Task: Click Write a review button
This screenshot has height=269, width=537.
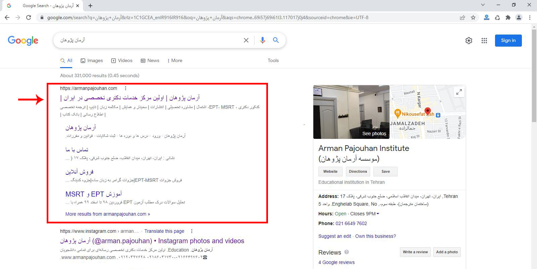Action: pyautogui.click(x=415, y=252)
